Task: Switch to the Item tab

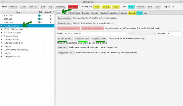Action: tap(59, 13)
